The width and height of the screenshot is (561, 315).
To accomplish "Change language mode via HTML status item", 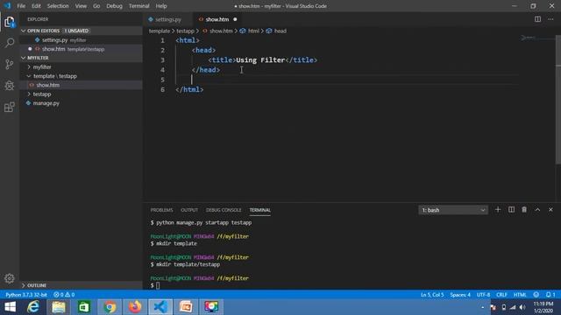I will (x=520, y=295).
